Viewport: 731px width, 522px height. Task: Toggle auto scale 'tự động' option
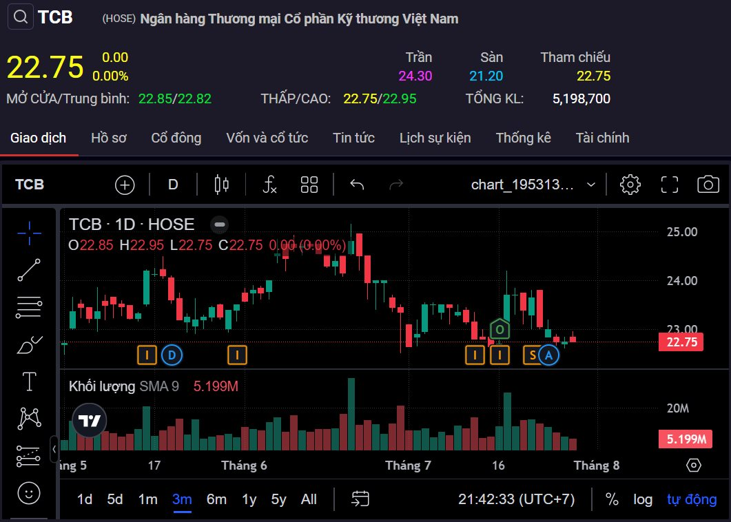pyautogui.click(x=692, y=499)
